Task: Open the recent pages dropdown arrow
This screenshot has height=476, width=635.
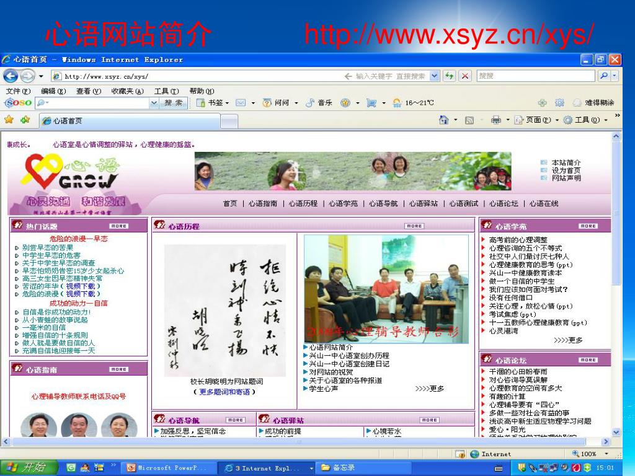Action: pos(41,76)
